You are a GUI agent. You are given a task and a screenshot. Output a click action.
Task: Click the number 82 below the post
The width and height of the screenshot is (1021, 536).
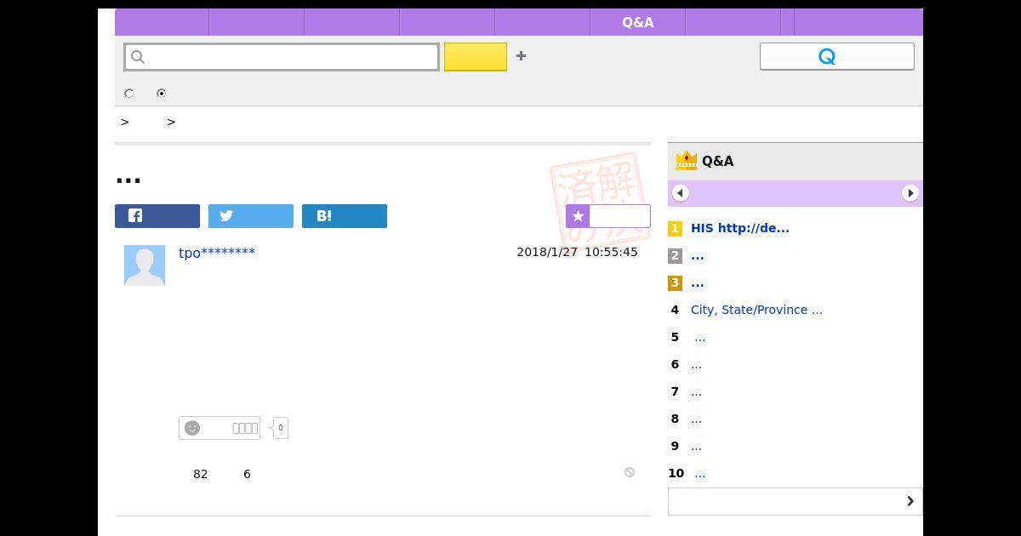pos(201,474)
